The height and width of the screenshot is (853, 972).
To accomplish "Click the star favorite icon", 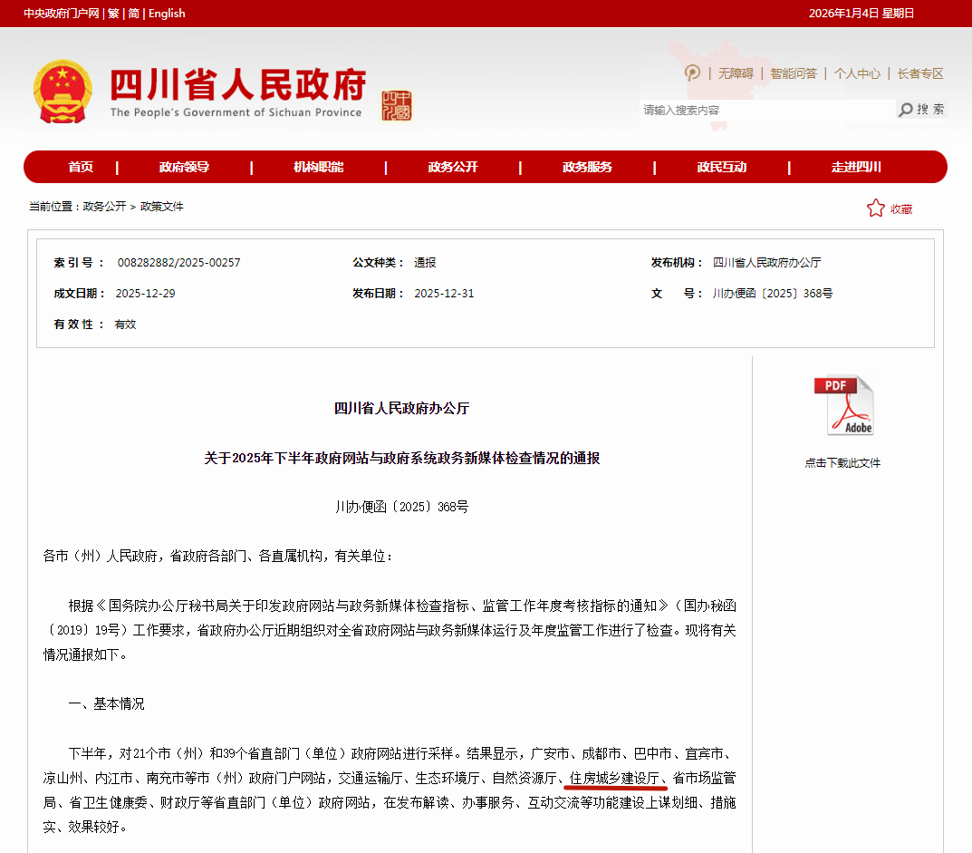I will click(875, 208).
